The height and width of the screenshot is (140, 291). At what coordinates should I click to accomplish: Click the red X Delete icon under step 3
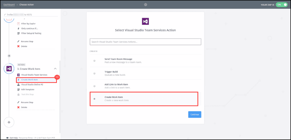click(18, 107)
